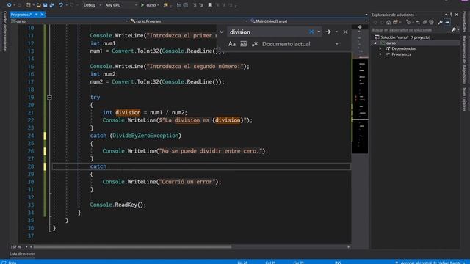The width and height of the screenshot is (470, 264).
Task: Click the New Project toolbar icon
Action: pos(29,5)
